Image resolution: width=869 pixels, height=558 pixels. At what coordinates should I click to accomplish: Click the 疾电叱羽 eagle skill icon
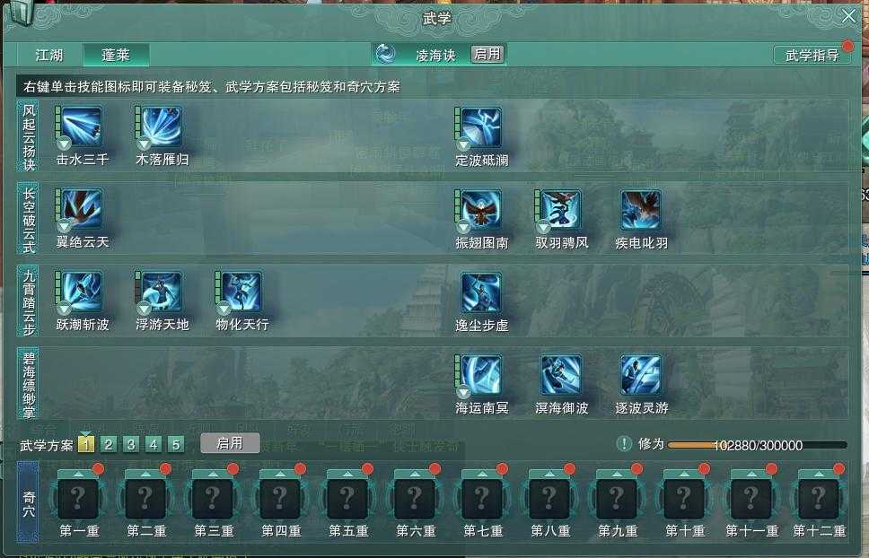[641, 210]
